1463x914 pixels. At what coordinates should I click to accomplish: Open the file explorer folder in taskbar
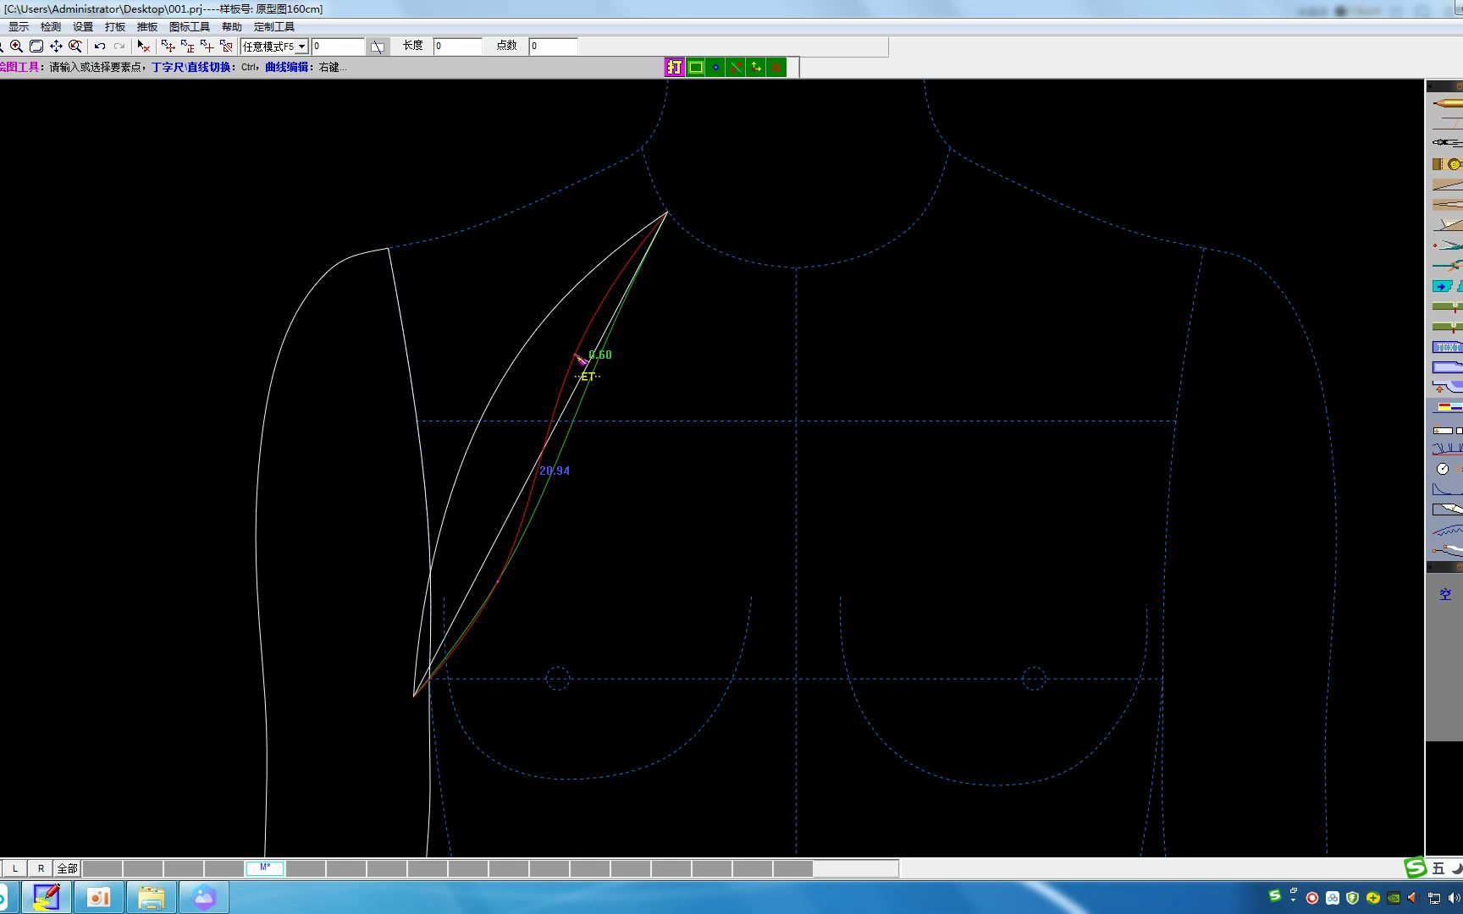[x=152, y=897]
